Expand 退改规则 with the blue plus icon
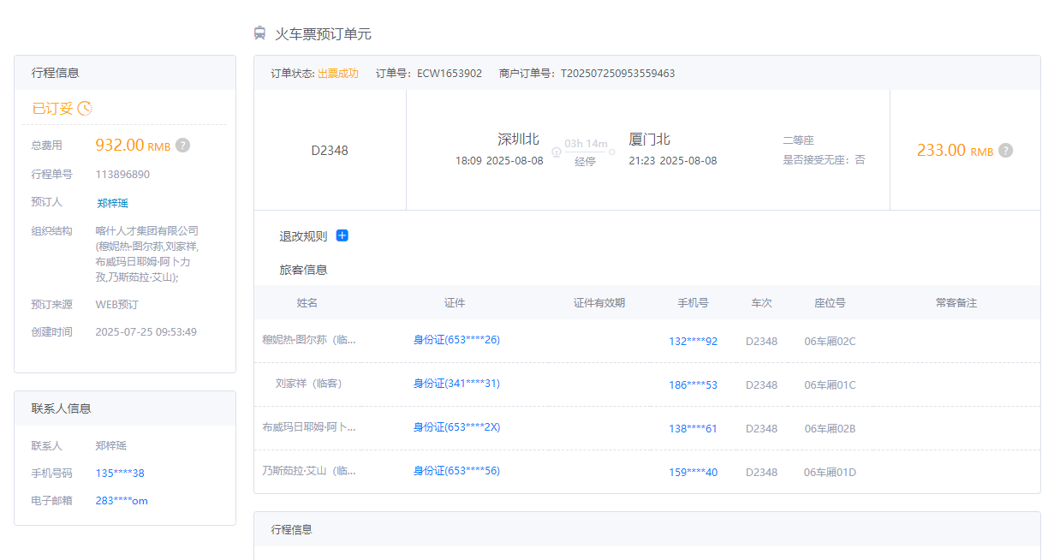Screen dimensions: 1054x560 coord(342,235)
